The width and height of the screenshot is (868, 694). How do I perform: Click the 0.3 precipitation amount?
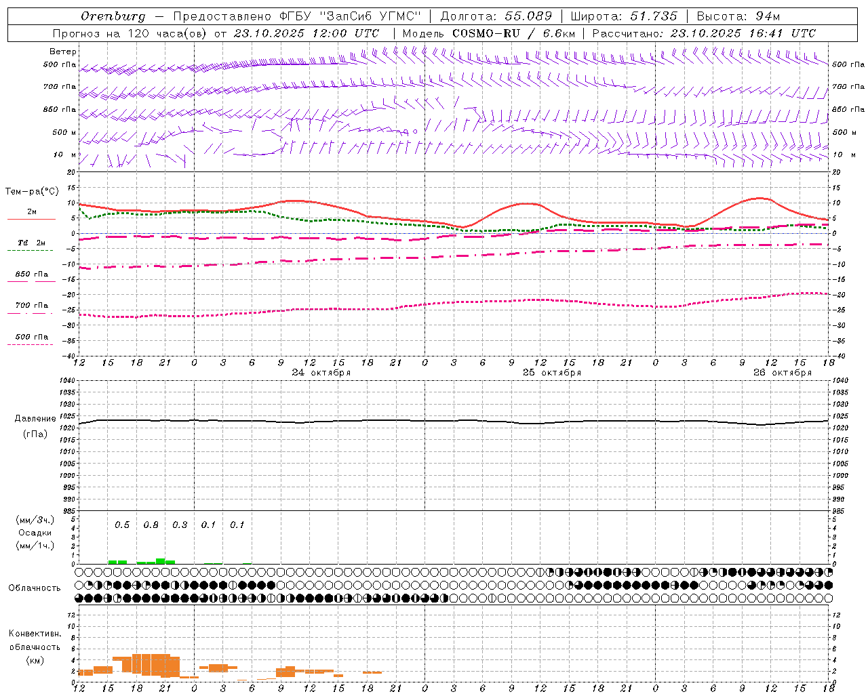(x=180, y=525)
